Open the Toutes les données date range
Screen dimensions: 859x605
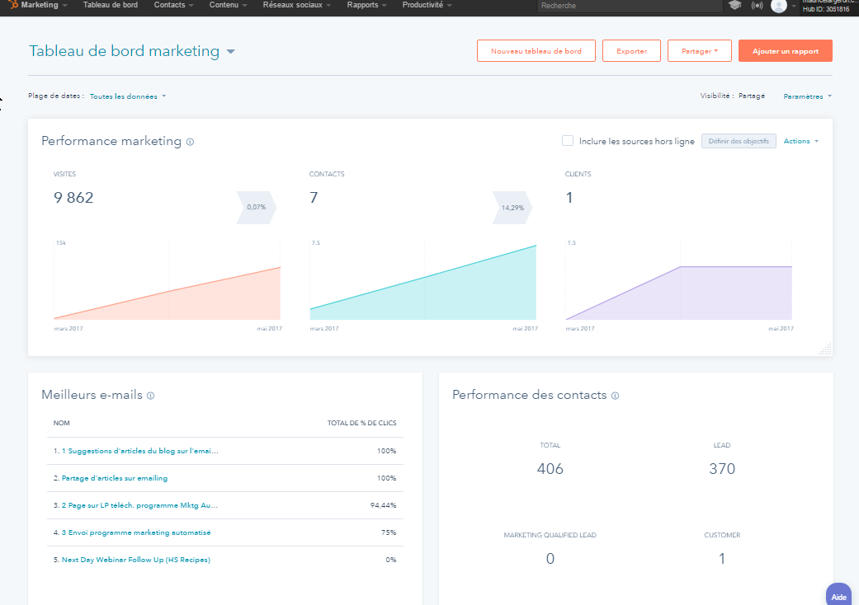click(128, 96)
